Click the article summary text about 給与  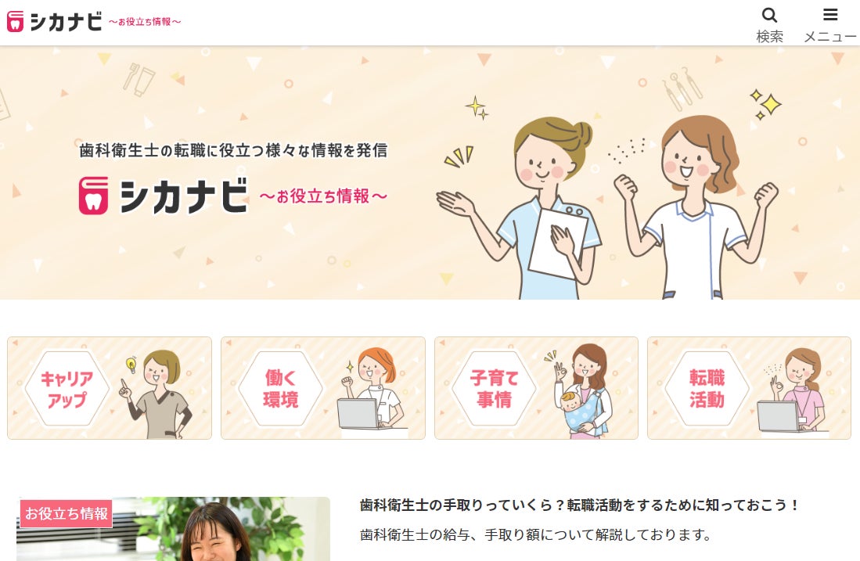click(536, 534)
